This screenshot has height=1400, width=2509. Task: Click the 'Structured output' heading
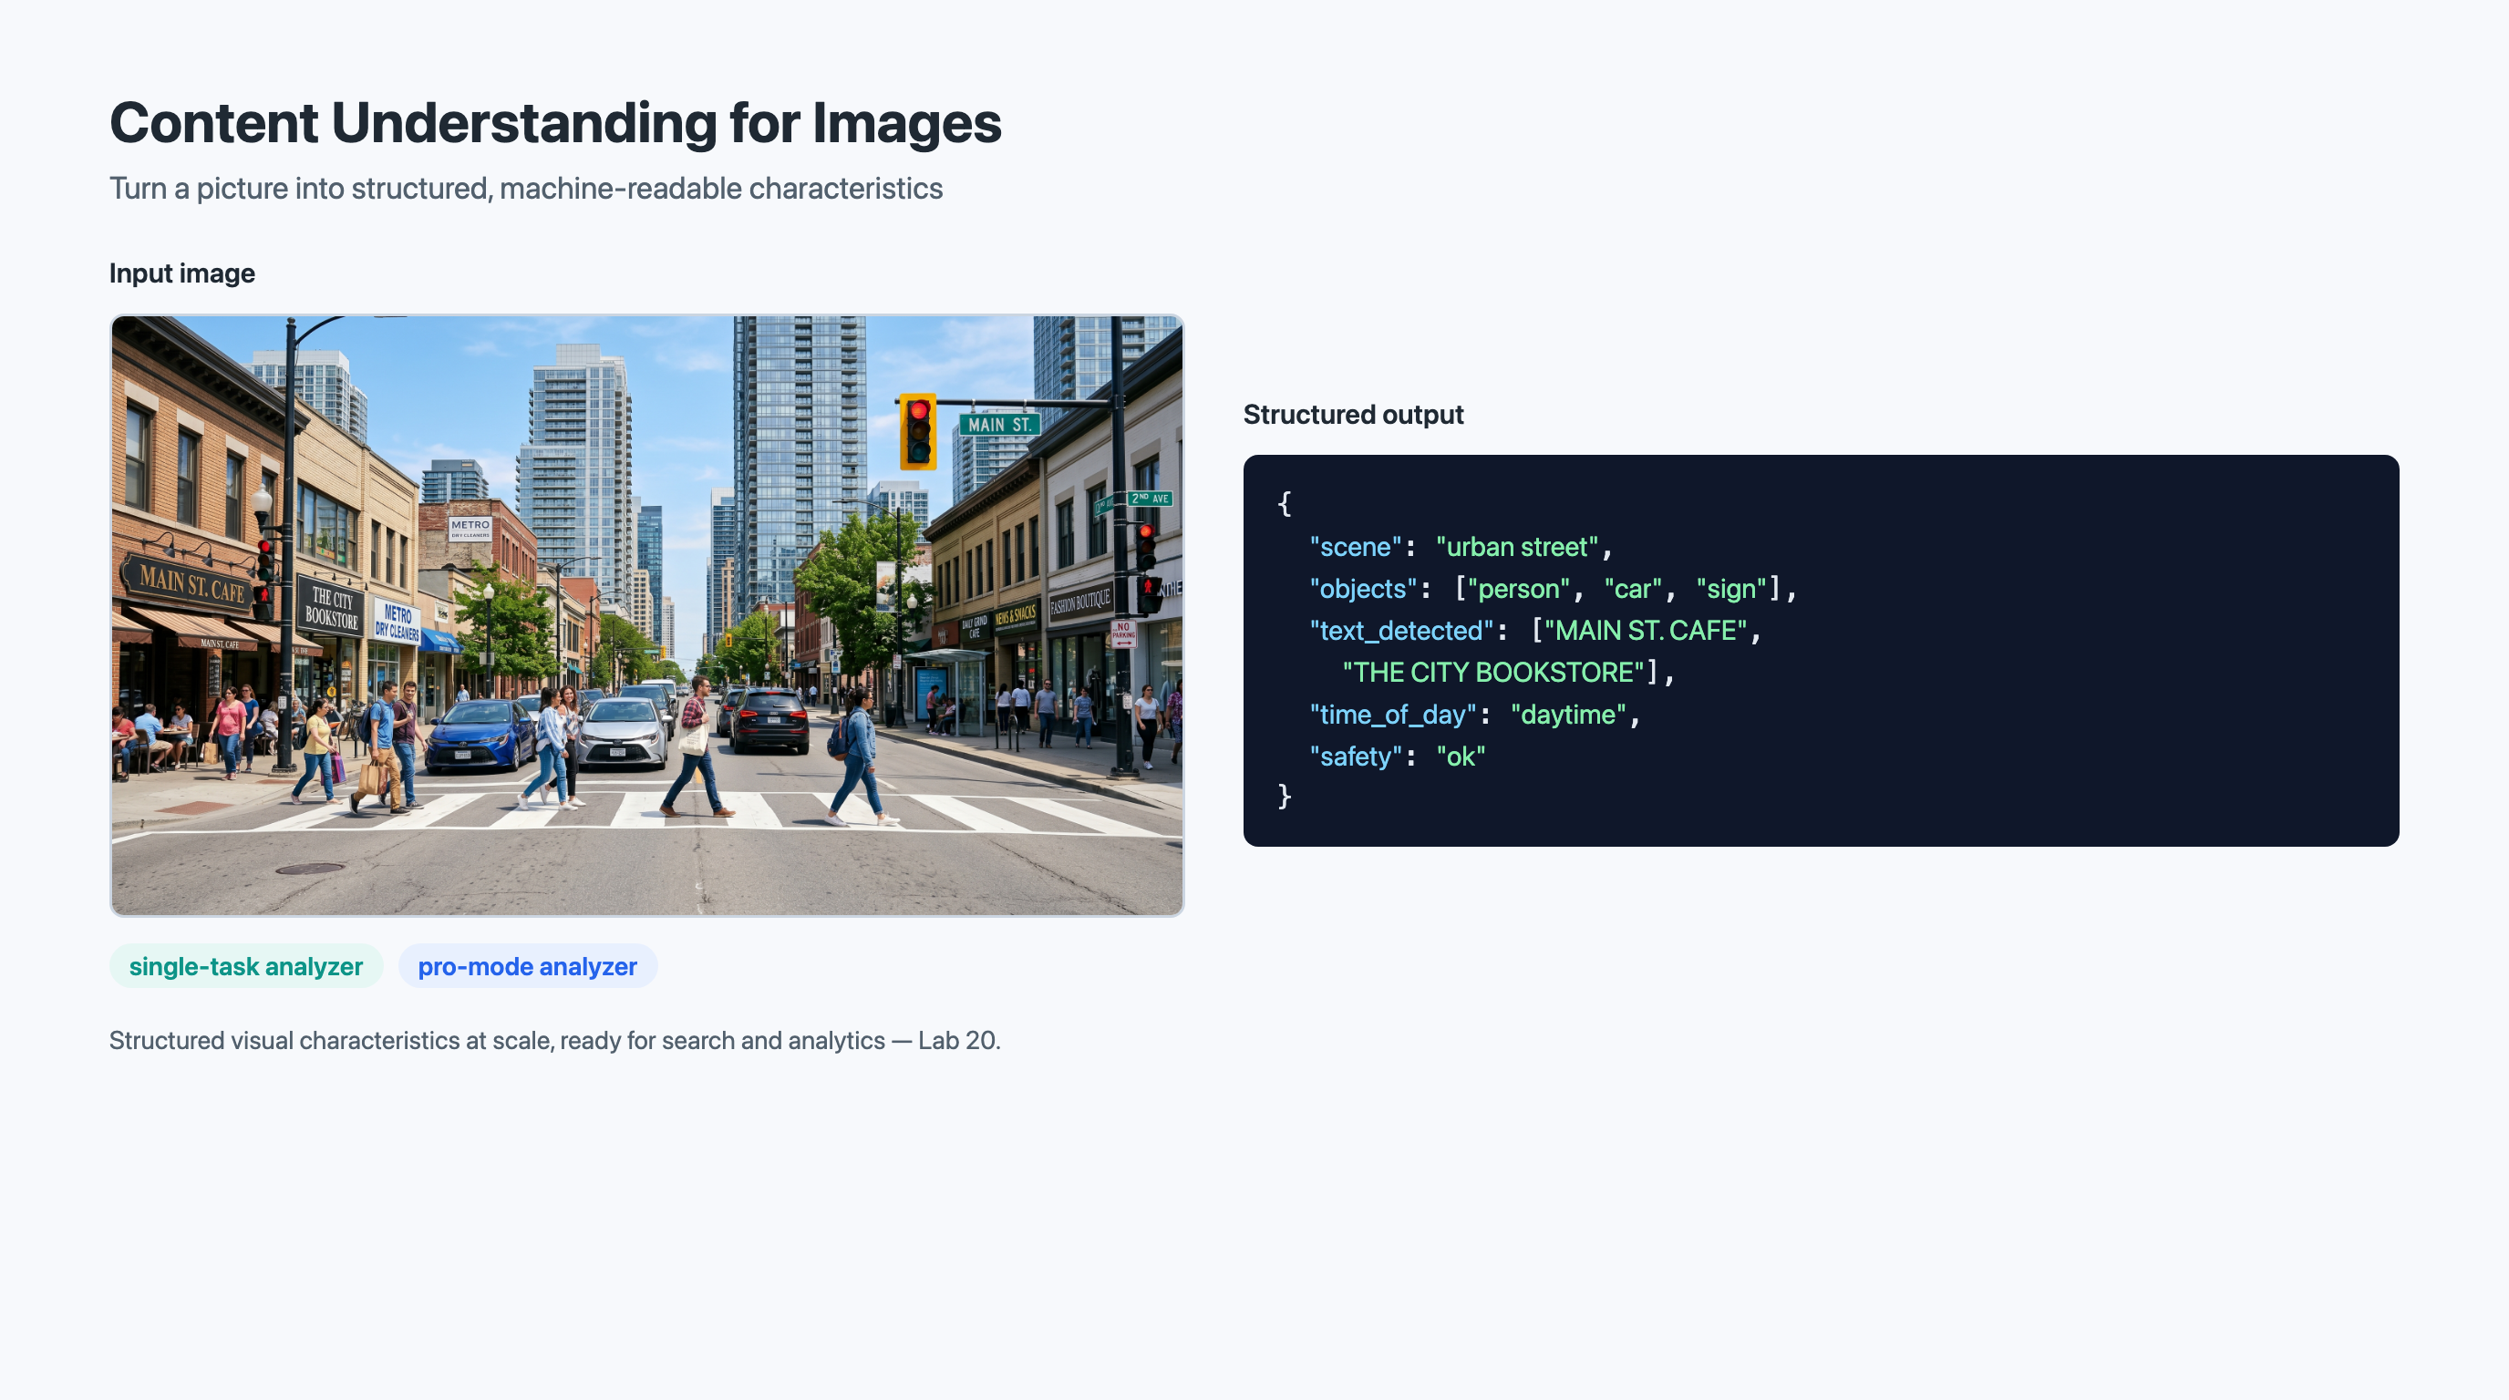point(1353,415)
